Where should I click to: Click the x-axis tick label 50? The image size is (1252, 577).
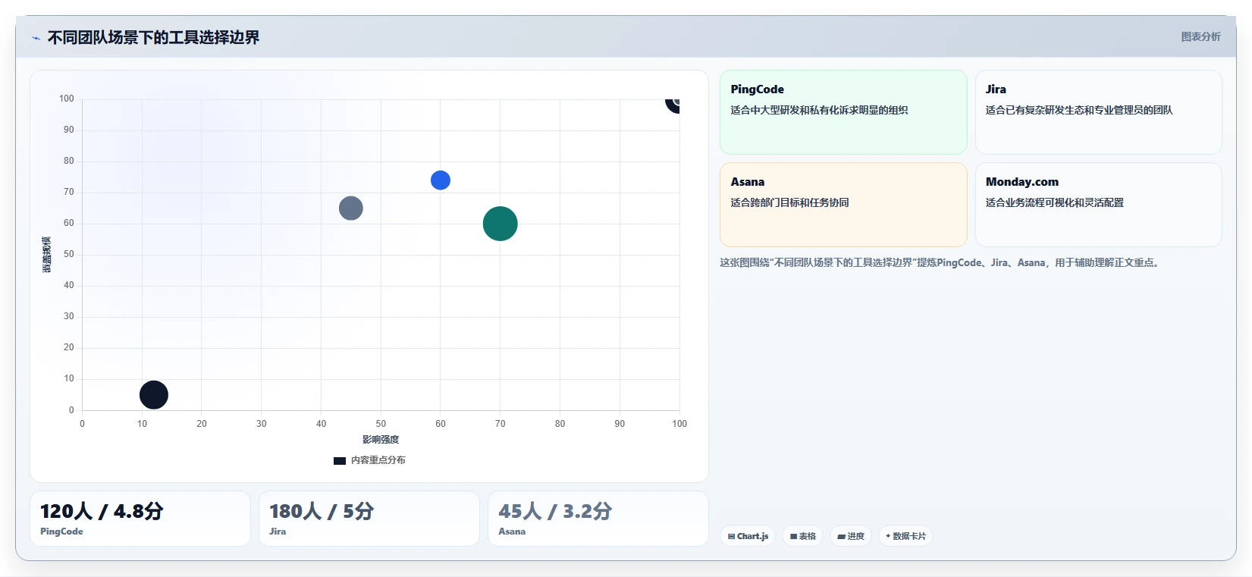point(381,424)
